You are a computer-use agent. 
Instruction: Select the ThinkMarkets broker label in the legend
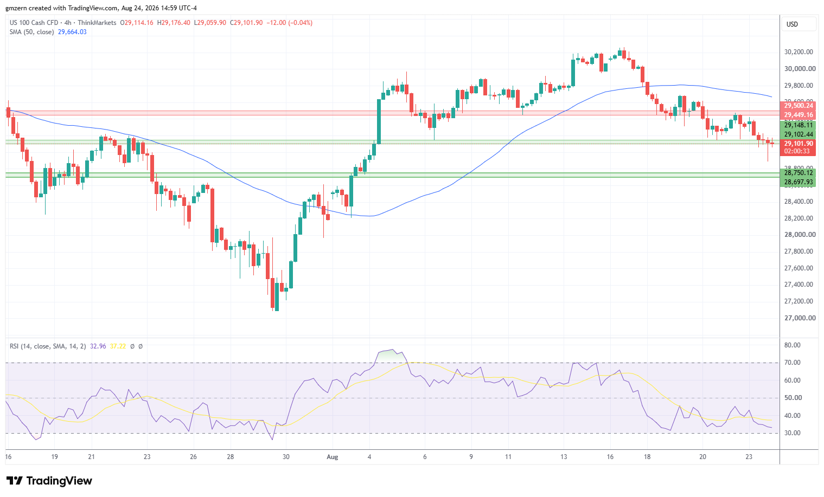97,23
